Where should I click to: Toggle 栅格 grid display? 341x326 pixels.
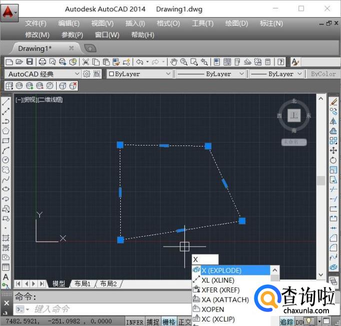169,322
